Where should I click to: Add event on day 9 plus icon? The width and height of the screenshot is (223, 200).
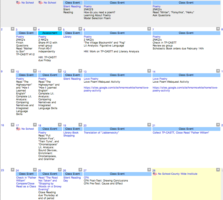click(x=13, y=71)
